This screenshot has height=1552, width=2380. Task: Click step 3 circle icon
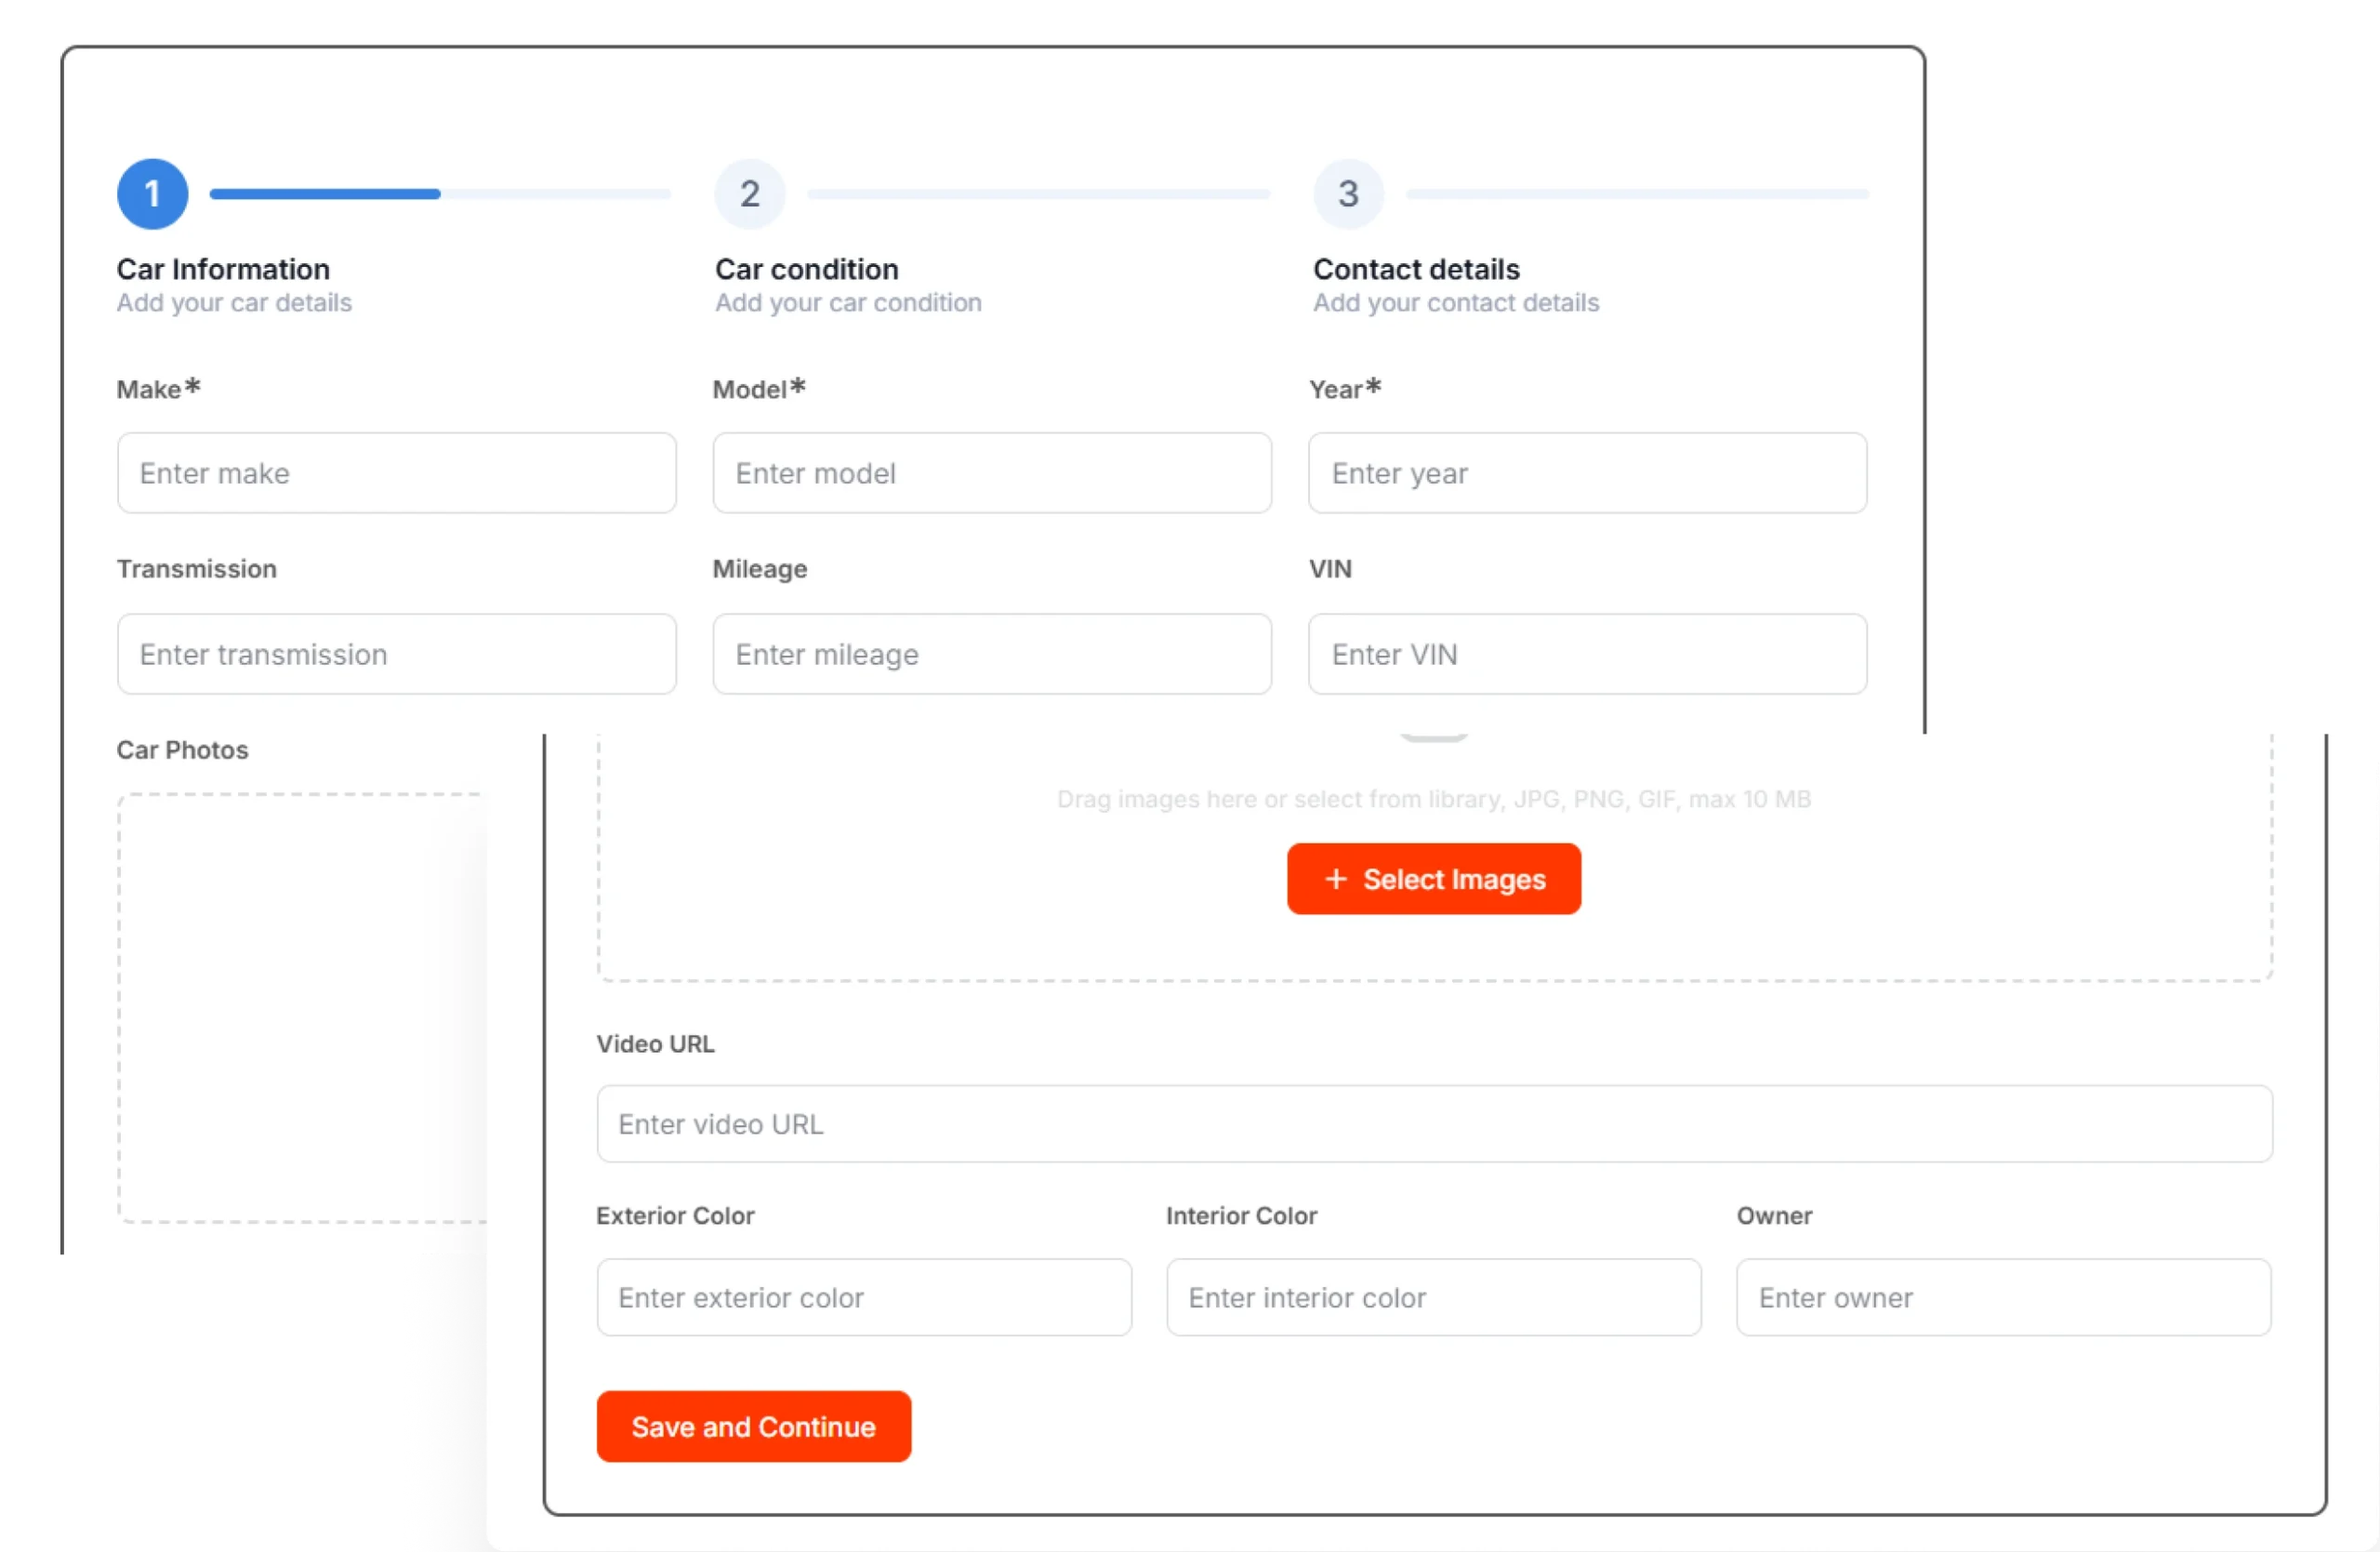point(1348,194)
